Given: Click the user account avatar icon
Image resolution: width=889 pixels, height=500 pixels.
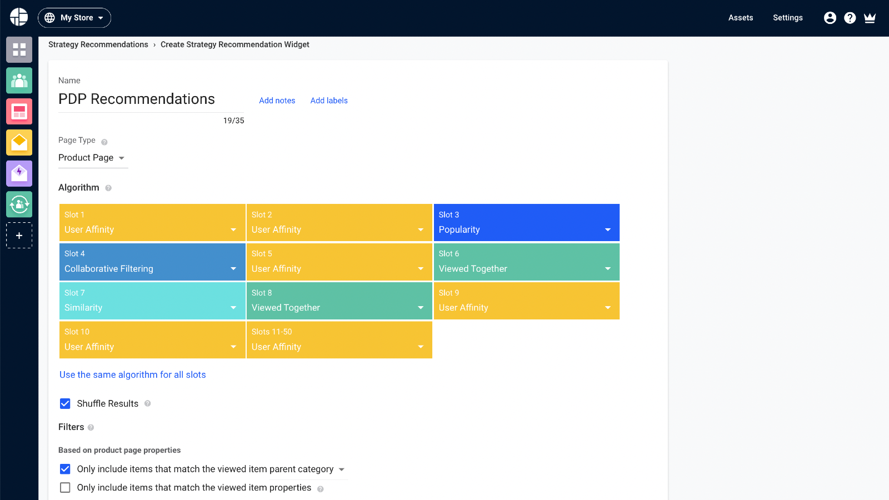Looking at the screenshot, I should tap(830, 17).
